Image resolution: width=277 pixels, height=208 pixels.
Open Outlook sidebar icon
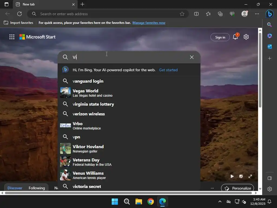270,47
